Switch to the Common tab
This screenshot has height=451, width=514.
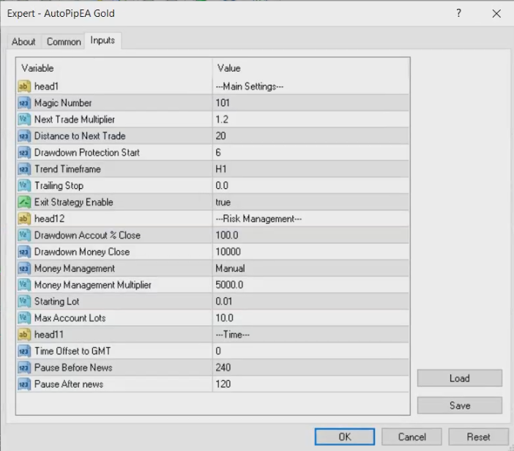(x=64, y=42)
